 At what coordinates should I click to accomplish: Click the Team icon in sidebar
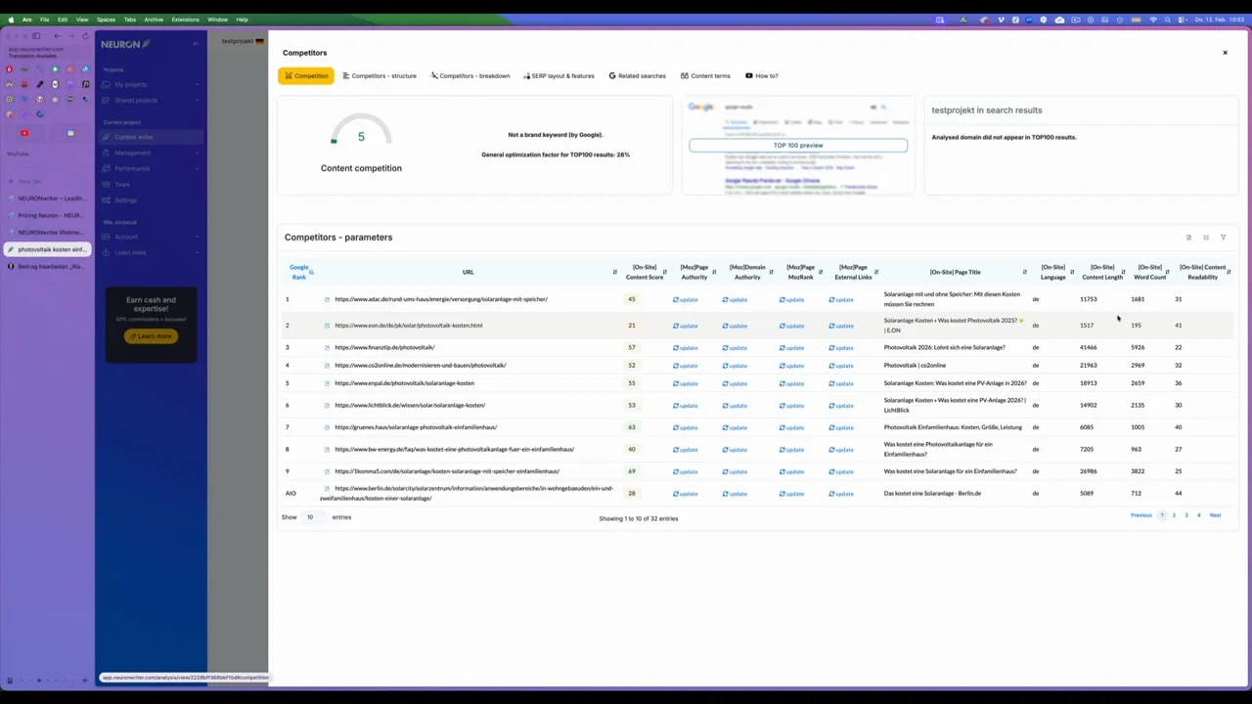tap(108, 184)
